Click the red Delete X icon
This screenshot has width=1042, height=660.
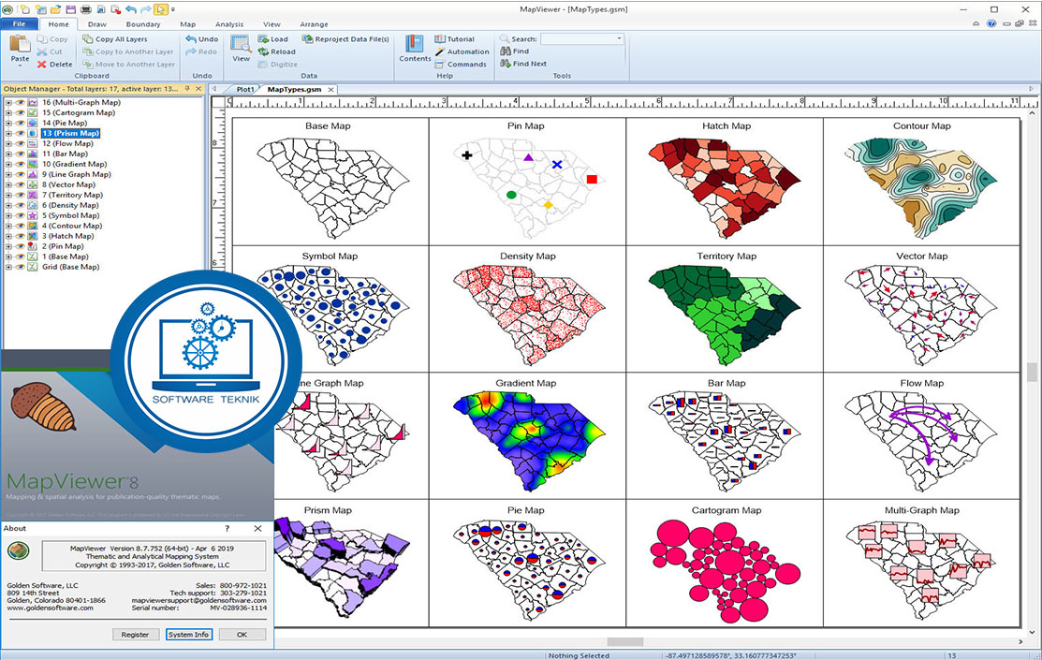42,65
